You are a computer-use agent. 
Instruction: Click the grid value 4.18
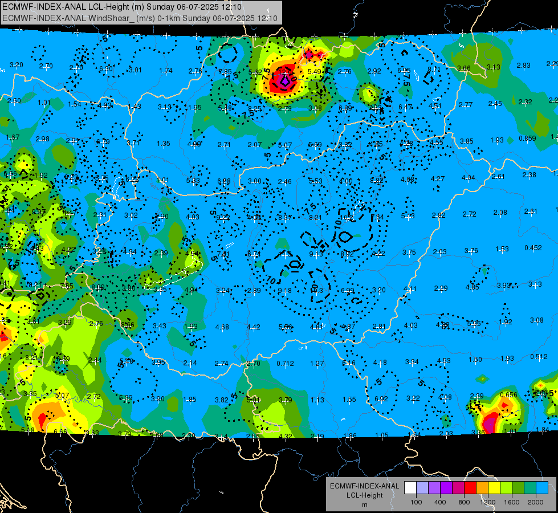coord(380,363)
